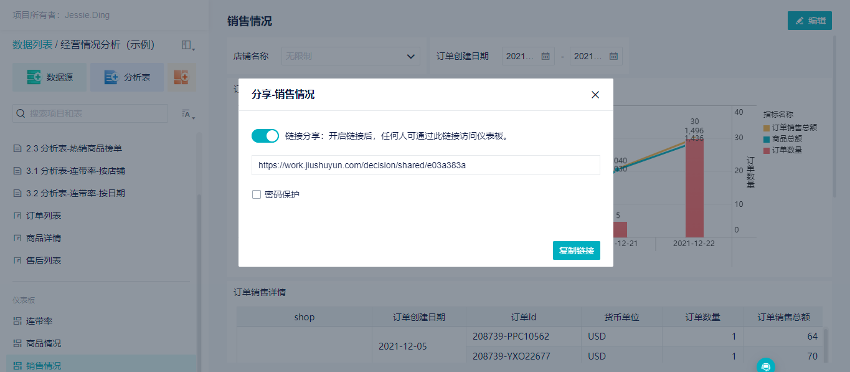Screen dimensions: 850x372
Task: Click the calendar icon in end date field
Action: [613, 56]
